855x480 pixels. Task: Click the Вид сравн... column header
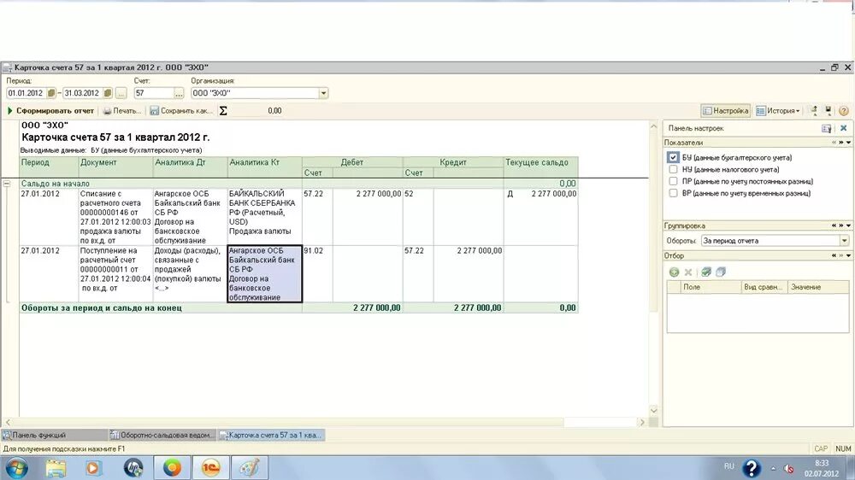[x=764, y=287]
